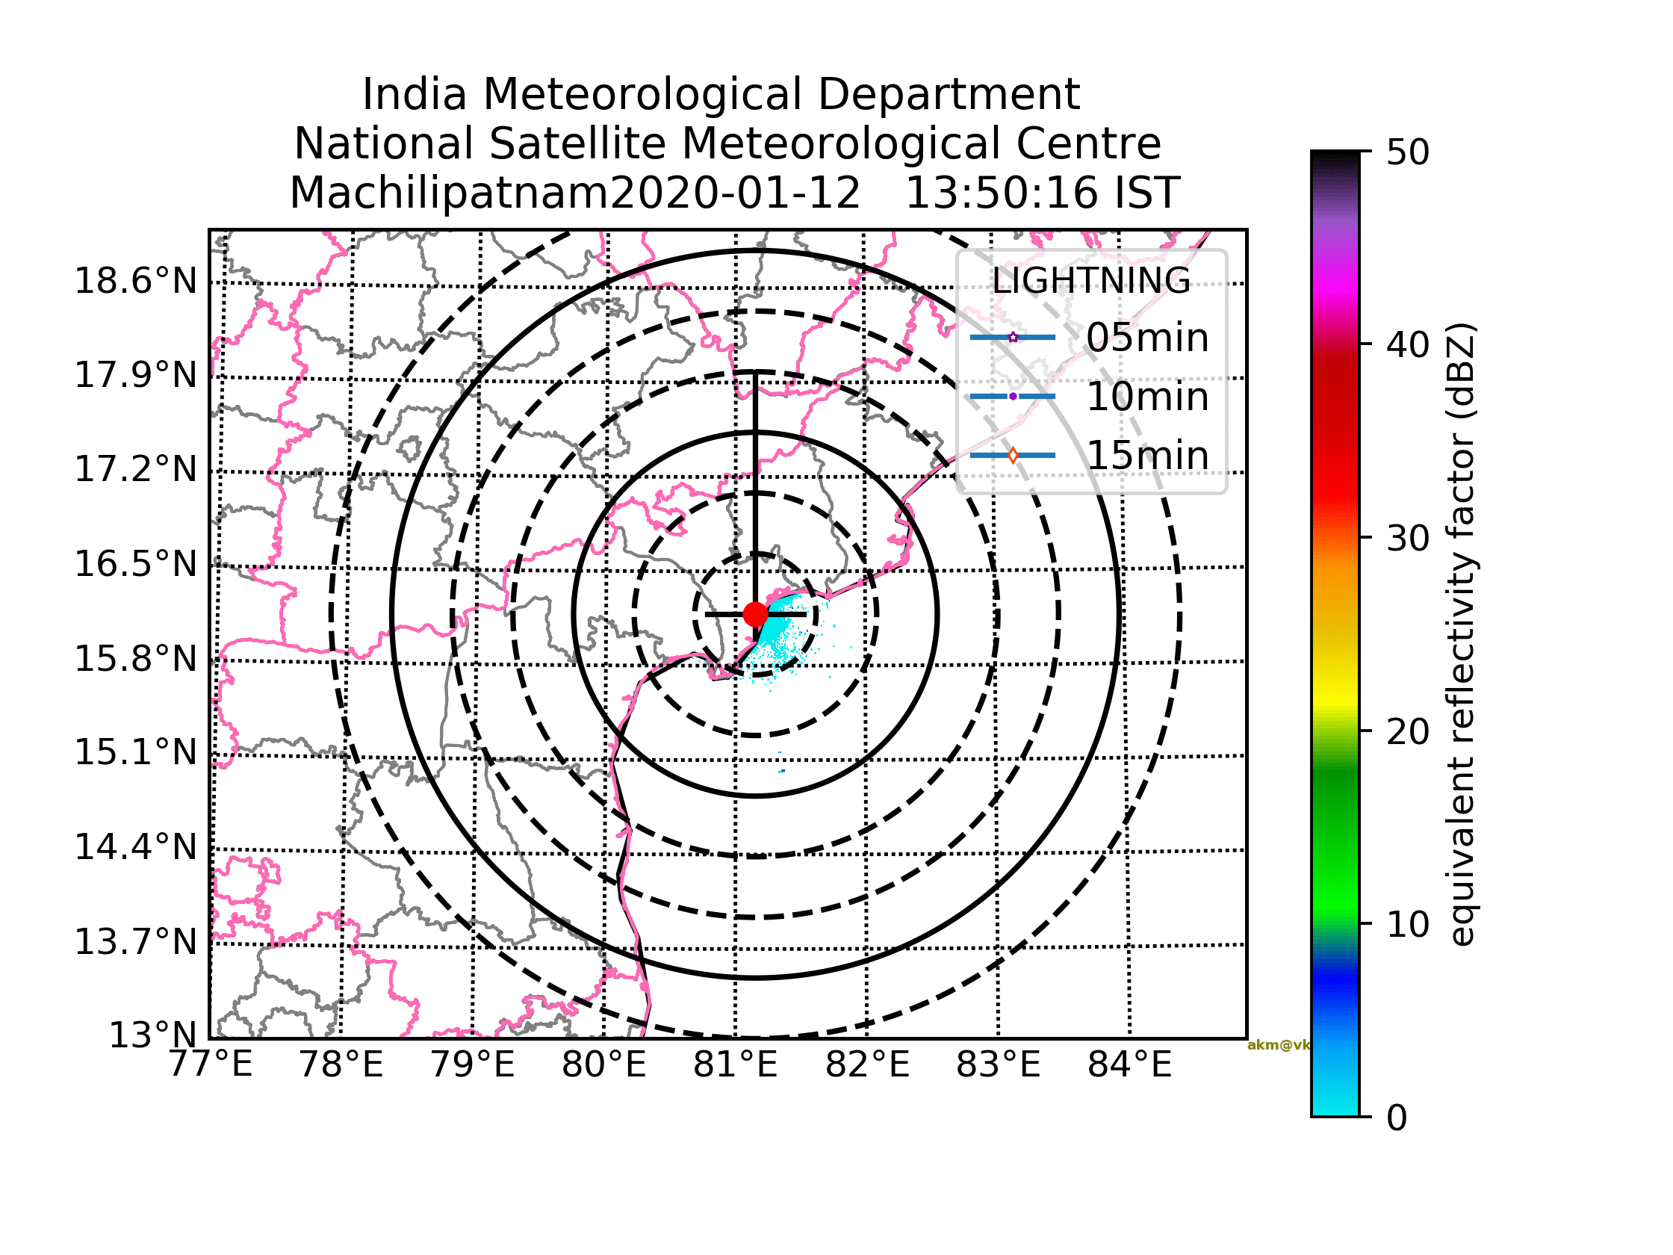The image size is (1673, 1255).
Task: Click latitude label 13.7°N
Action: [x=135, y=943]
